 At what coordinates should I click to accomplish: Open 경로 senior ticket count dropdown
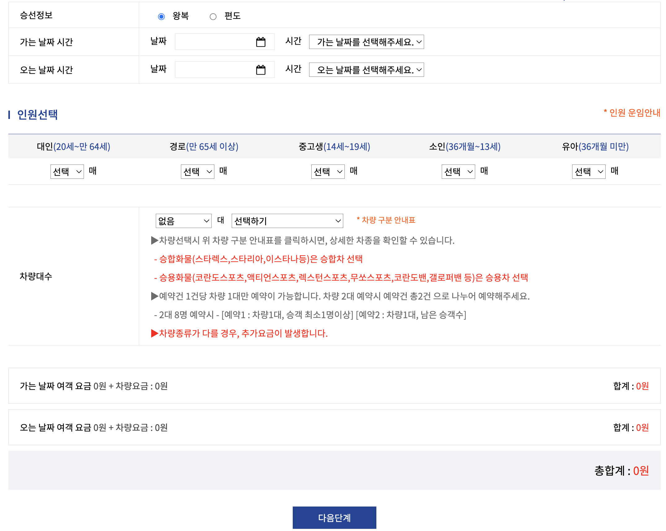197,171
